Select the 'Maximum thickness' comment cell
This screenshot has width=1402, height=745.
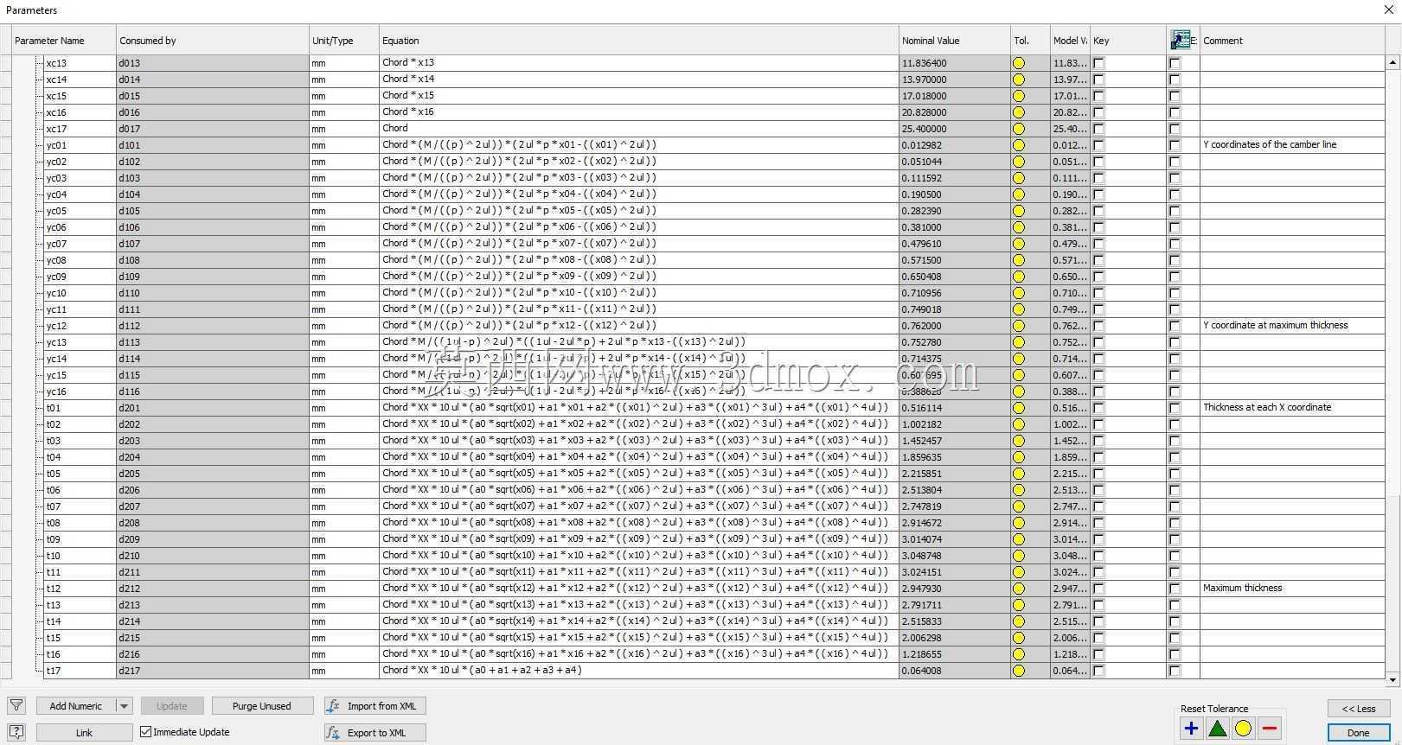coord(1292,589)
